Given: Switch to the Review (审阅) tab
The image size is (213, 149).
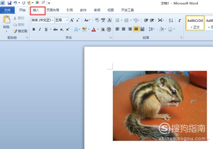Looking at the screenshot, I should 97,10.
